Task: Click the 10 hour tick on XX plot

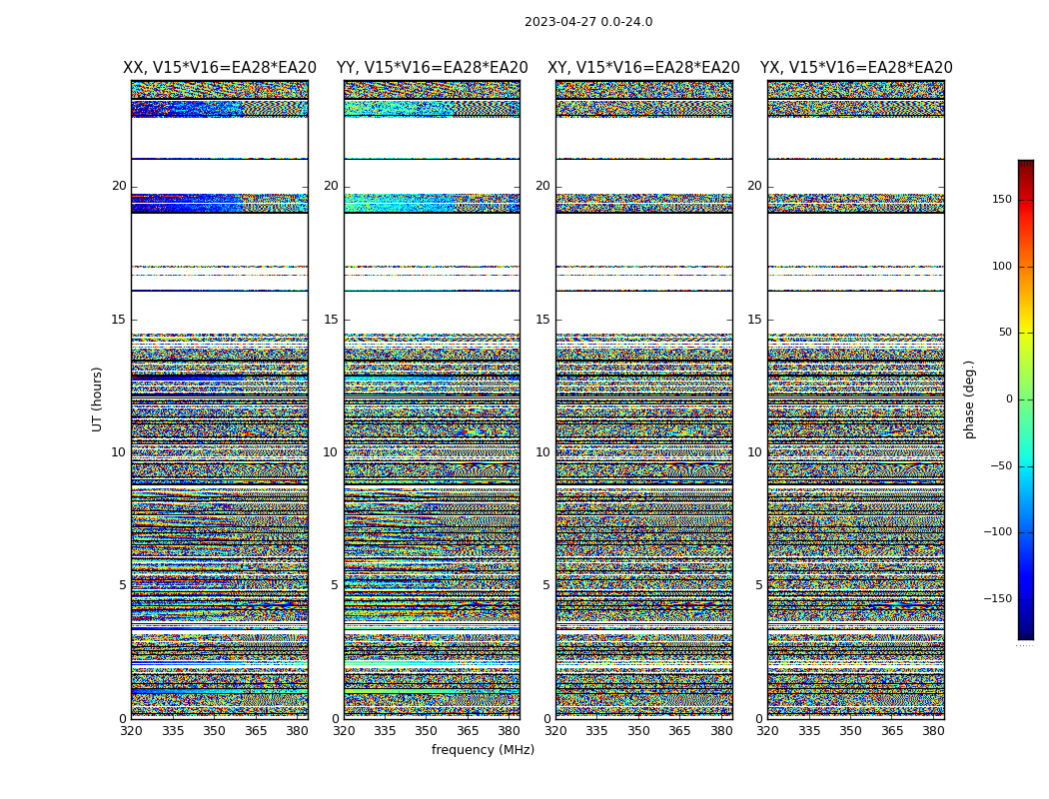Action: click(119, 452)
